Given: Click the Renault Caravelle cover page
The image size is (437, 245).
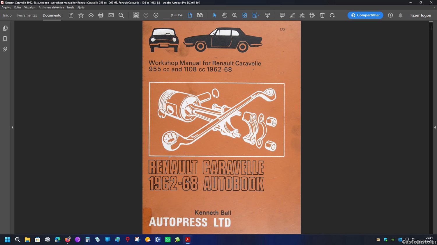Looking at the screenshot, I should pos(221,127).
